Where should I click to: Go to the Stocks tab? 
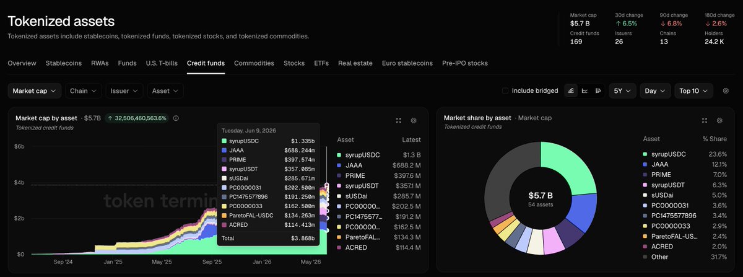click(294, 63)
